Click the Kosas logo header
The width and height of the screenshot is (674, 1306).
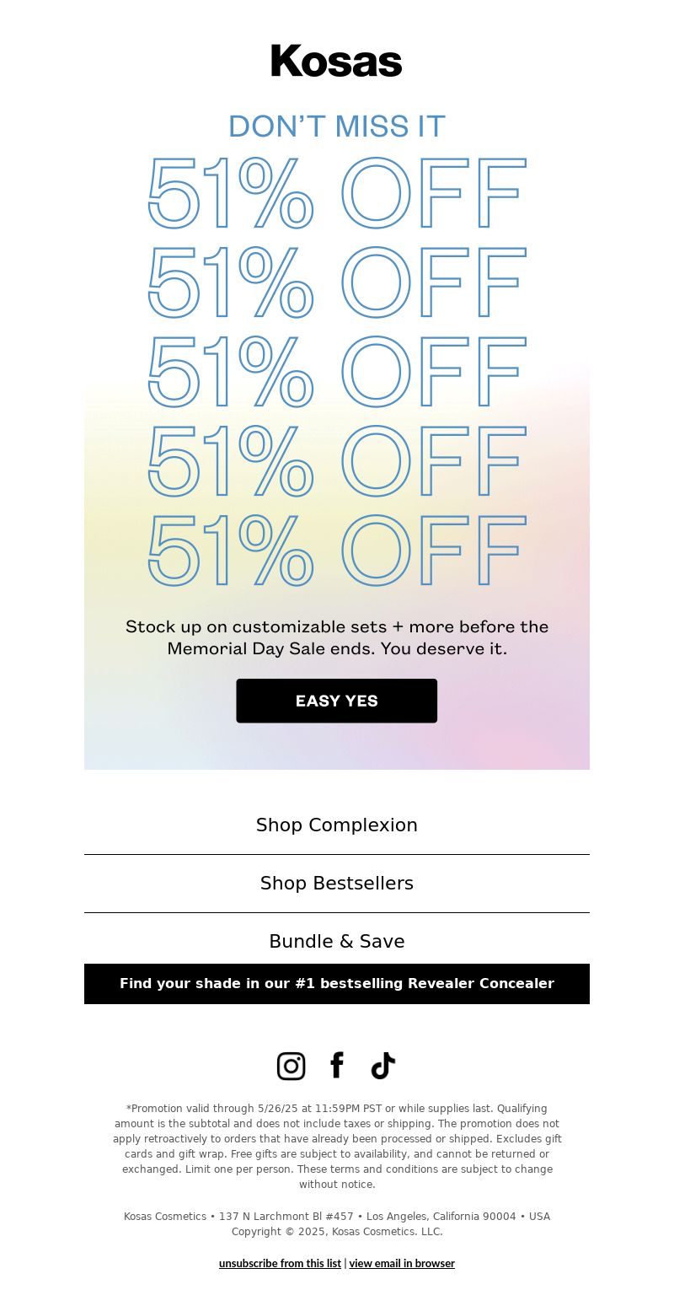337,61
